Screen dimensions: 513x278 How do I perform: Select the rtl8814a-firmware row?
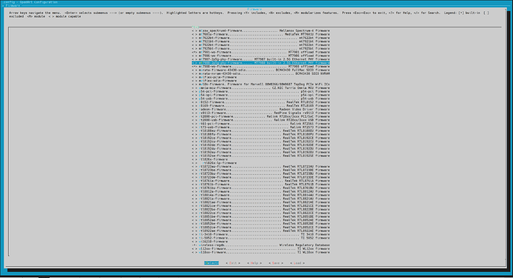(261, 195)
